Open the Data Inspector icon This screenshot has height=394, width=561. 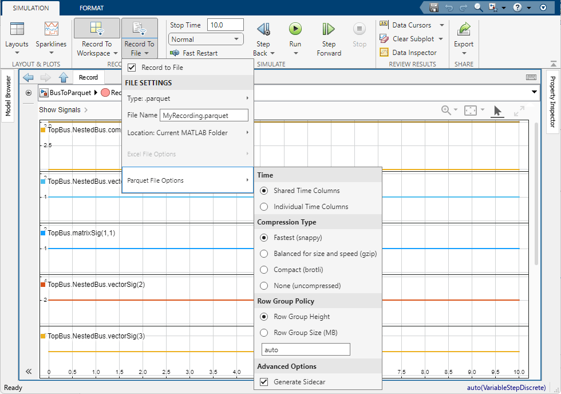point(384,52)
